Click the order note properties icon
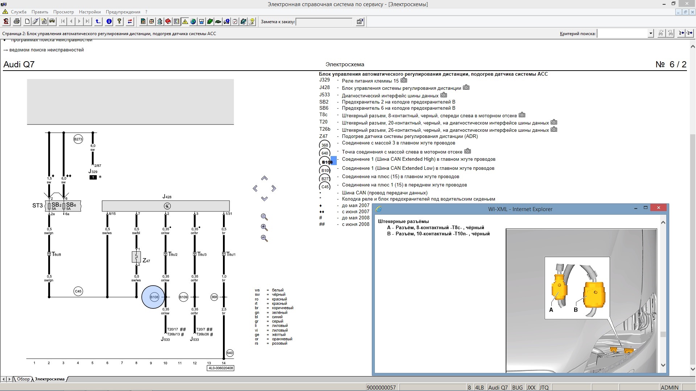 point(360,22)
